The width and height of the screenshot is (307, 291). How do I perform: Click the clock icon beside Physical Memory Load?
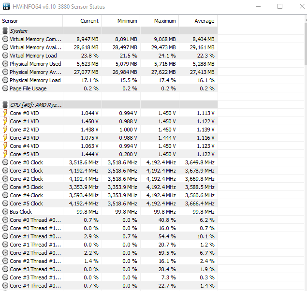click(x=5, y=80)
